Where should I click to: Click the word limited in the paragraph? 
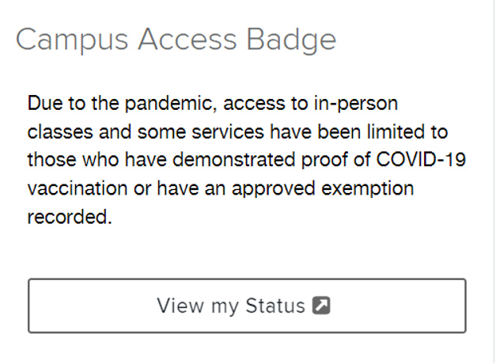pos(395,131)
